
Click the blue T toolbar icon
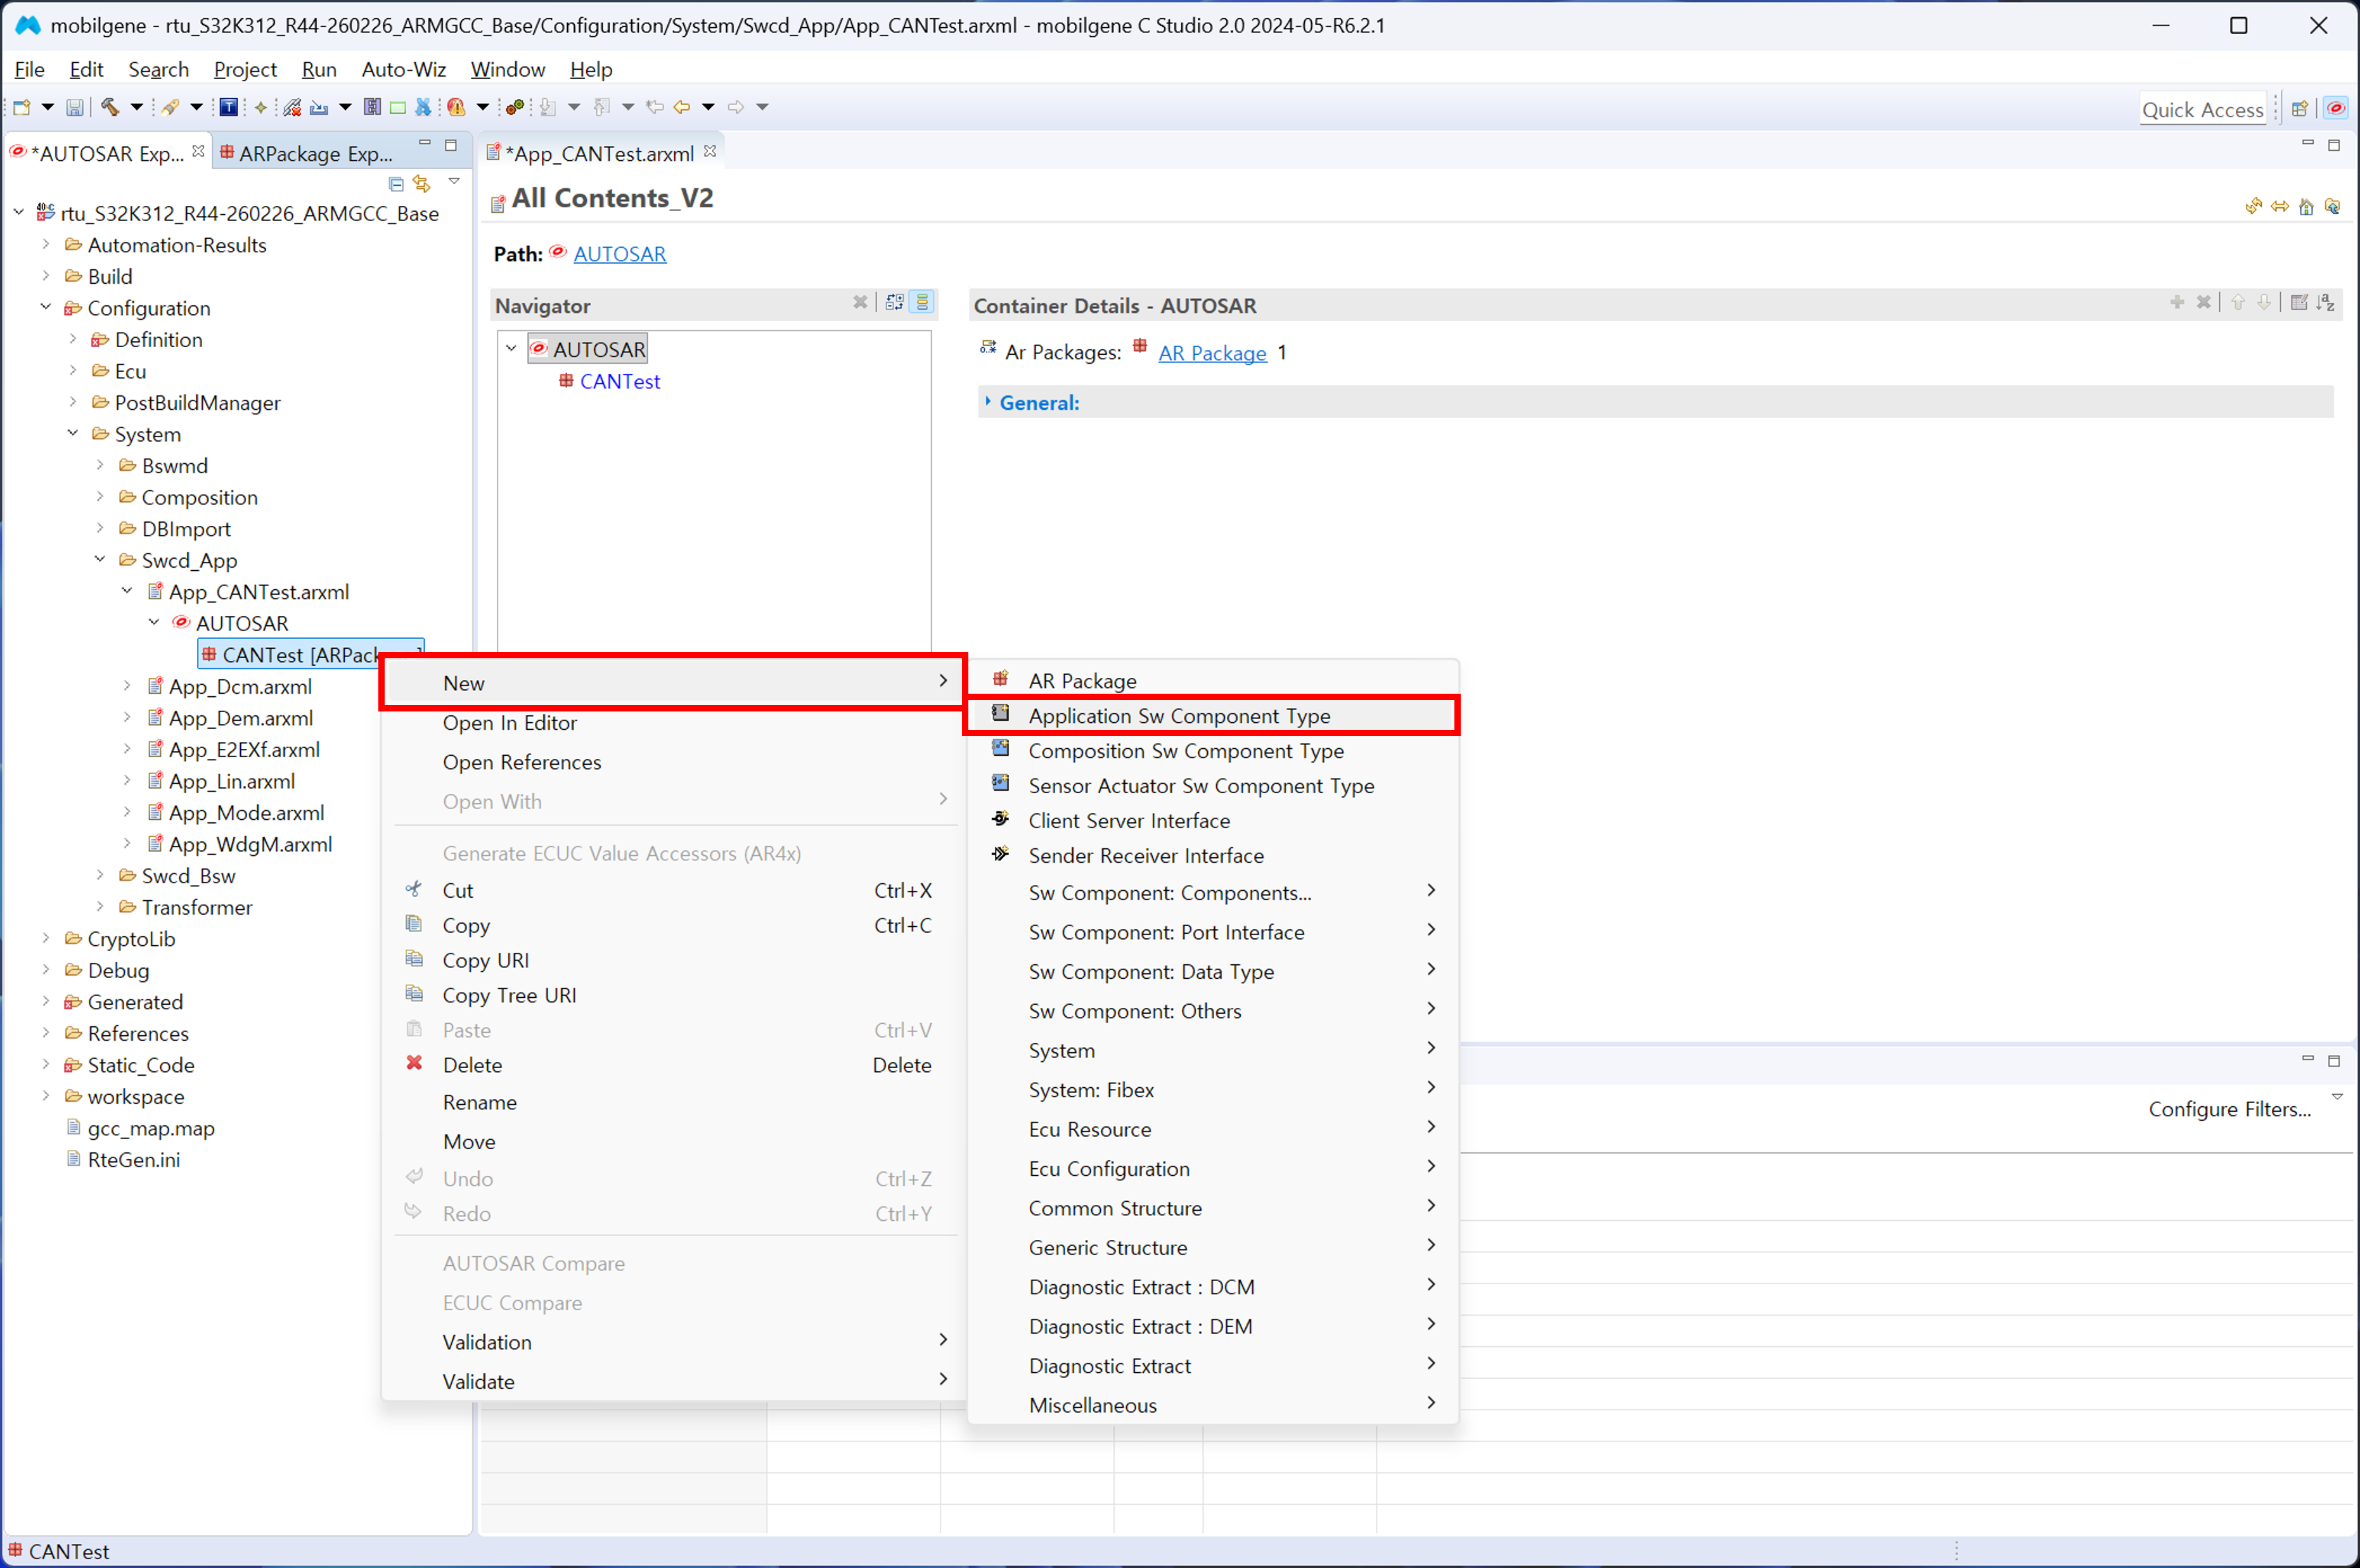tap(229, 107)
